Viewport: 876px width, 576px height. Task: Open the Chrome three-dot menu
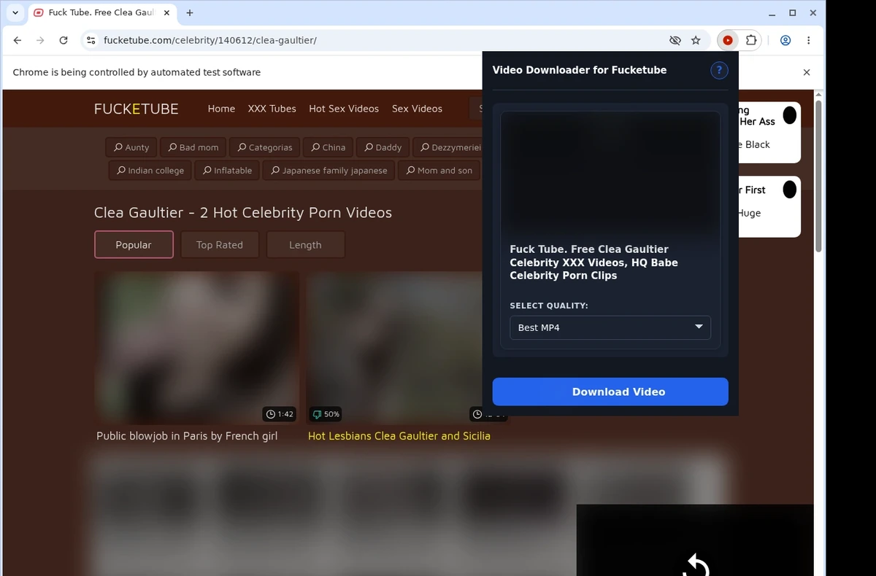(809, 40)
